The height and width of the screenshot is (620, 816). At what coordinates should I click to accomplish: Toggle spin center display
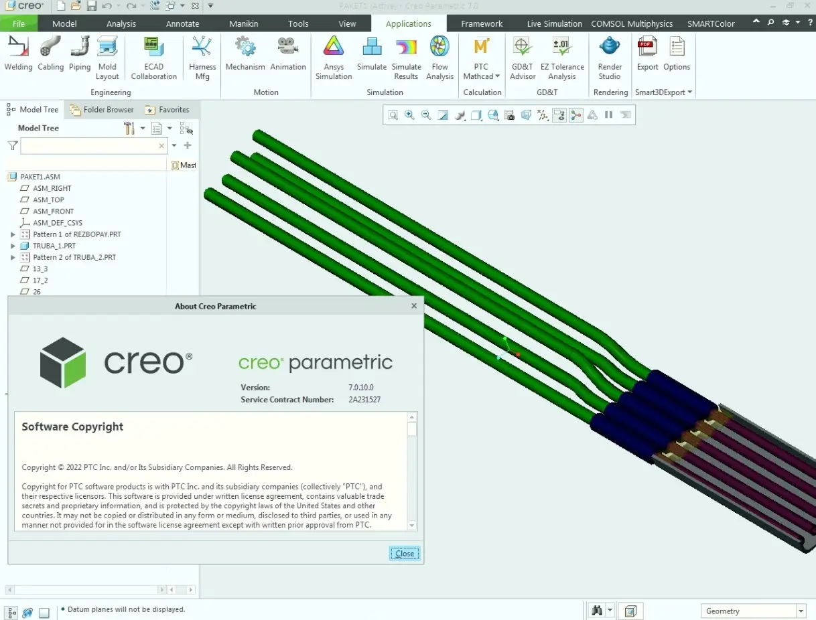coord(575,115)
